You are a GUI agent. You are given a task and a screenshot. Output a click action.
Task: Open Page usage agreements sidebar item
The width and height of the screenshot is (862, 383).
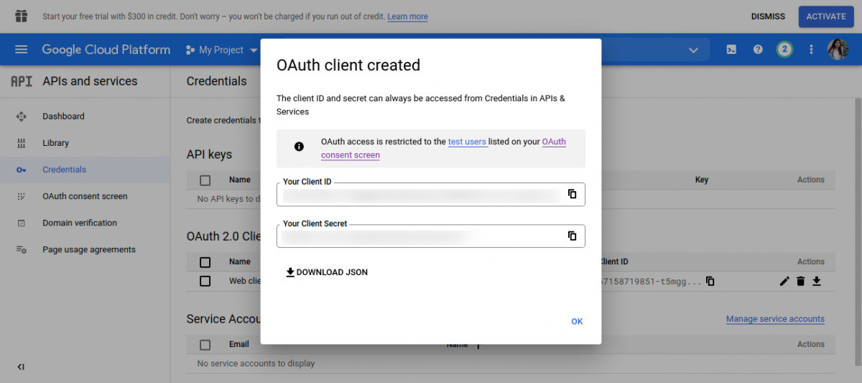(89, 249)
